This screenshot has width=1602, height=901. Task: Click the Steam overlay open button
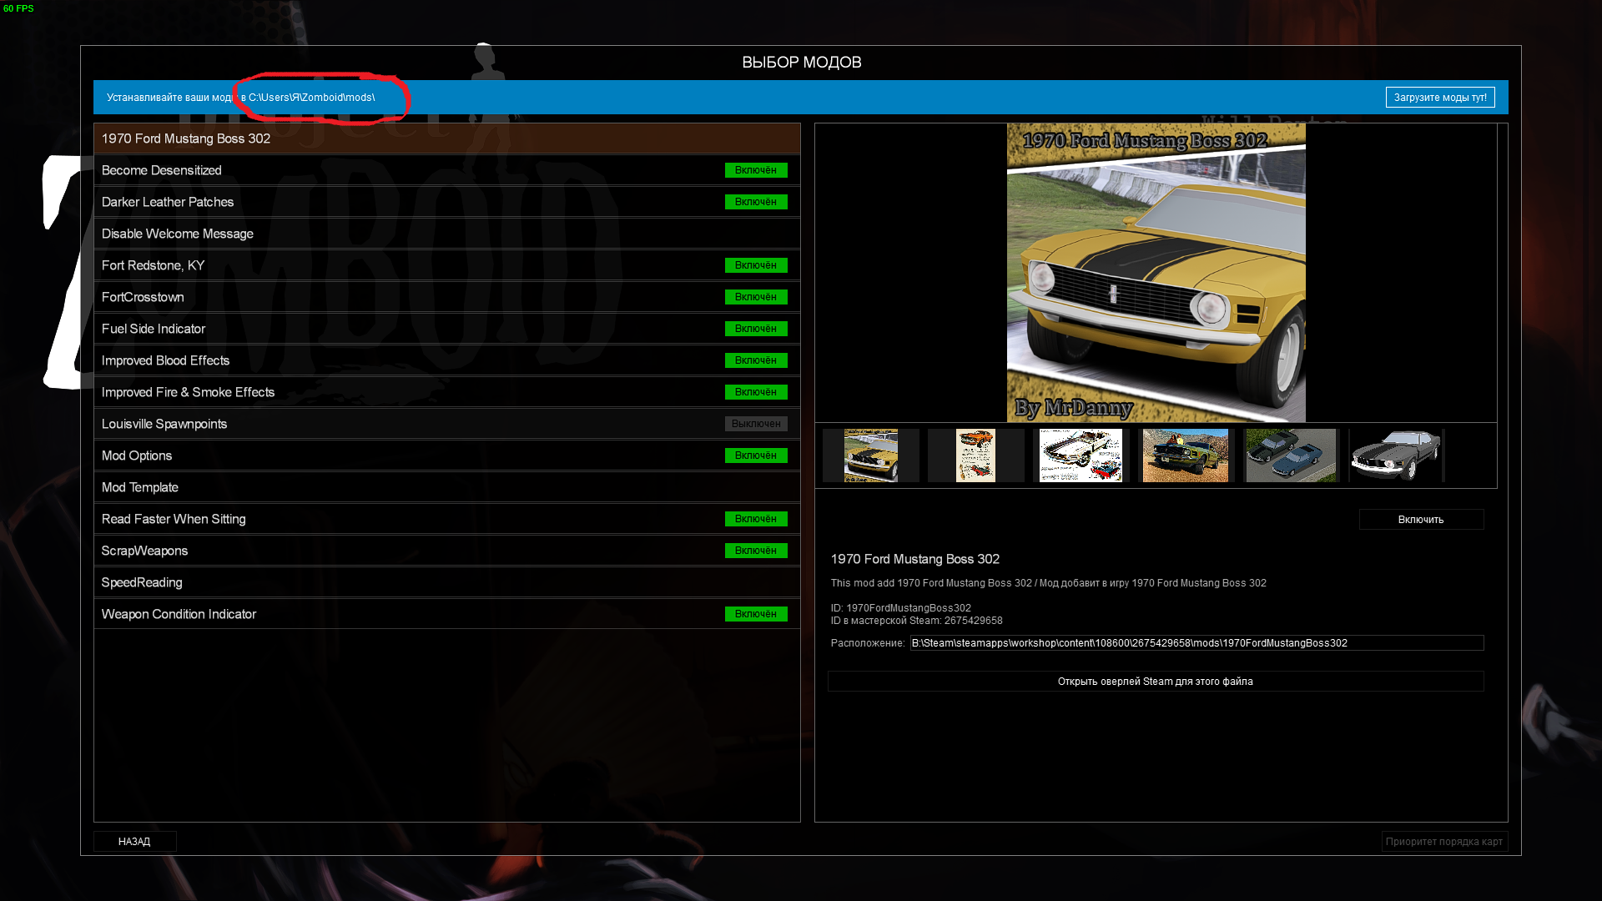pos(1155,682)
